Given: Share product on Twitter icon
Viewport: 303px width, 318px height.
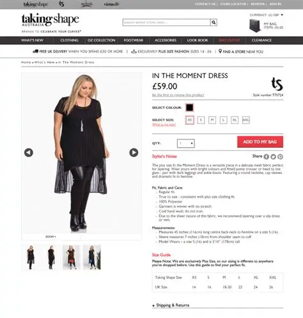Looking at the screenshot, I should 273,157.
